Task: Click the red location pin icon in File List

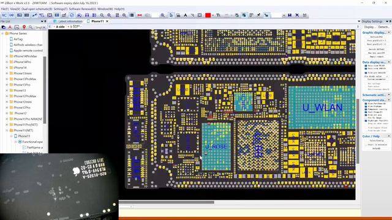Action: point(24,27)
